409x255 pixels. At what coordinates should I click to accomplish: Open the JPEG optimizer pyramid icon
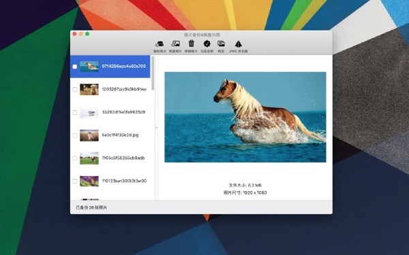(x=239, y=44)
